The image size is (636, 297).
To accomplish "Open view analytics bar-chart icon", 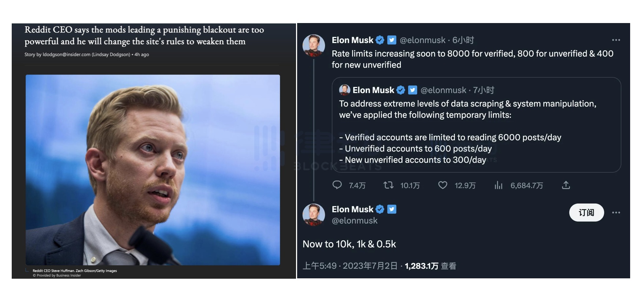I will click(x=498, y=185).
